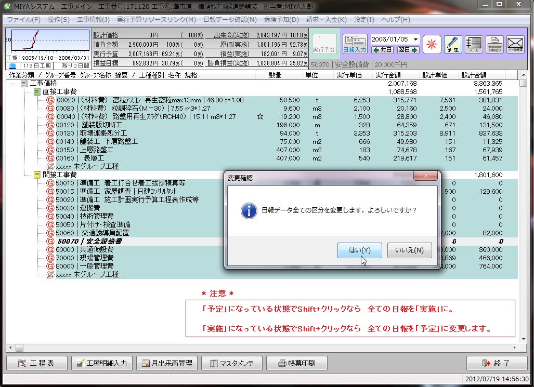
Task: Click the vertical scrollbar up arrow
Action: pos(524,75)
